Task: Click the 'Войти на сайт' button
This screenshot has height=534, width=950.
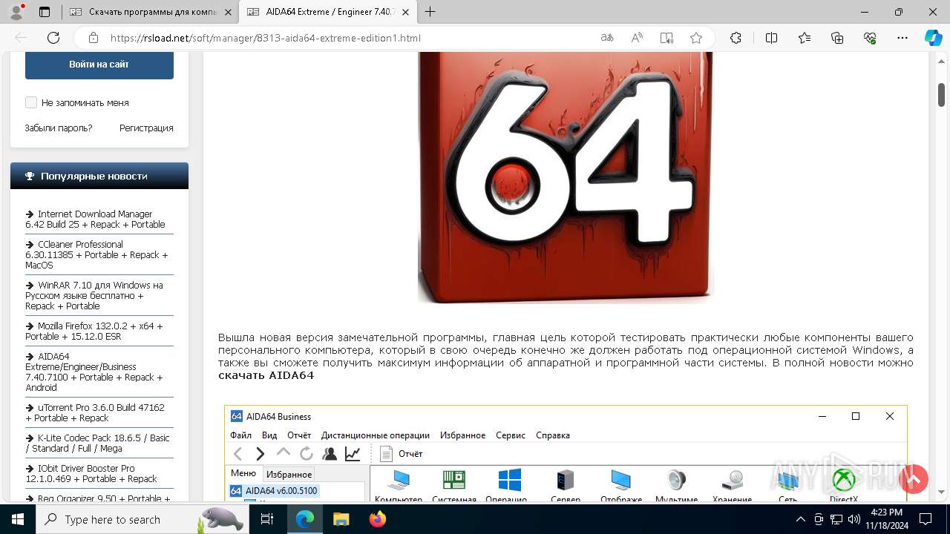Action: 99,65
